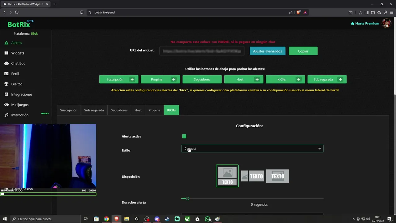This screenshot has height=223, width=396.
Task: Switch to the Seguidores tab
Action: 119,110
